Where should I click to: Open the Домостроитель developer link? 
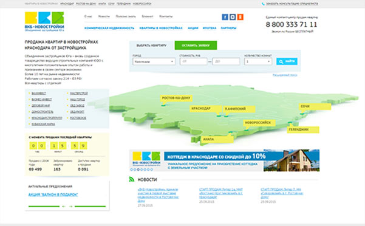click(43, 112)
